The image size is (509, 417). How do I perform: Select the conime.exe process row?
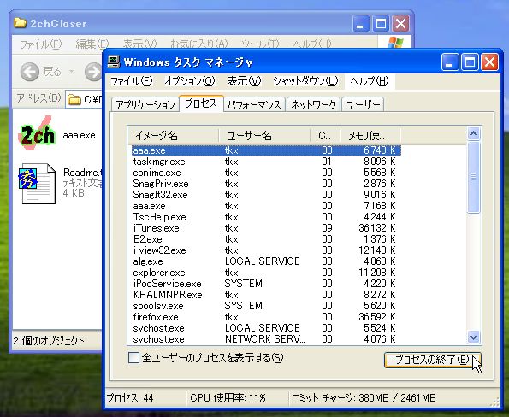266,173
